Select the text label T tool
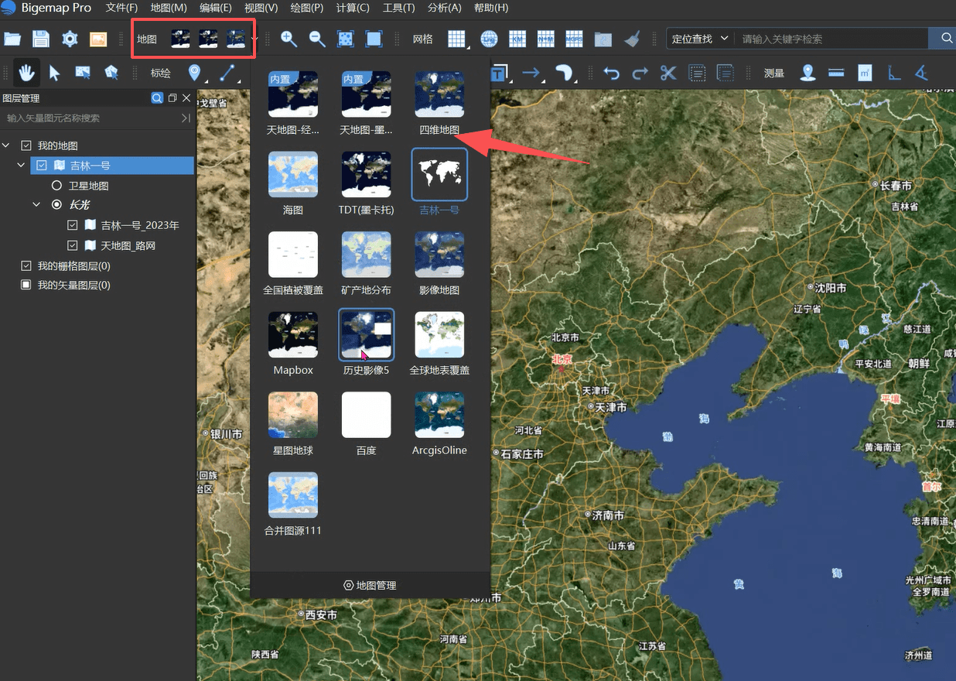The width and height of the screenshot is (956, 681). pos(500,73)
